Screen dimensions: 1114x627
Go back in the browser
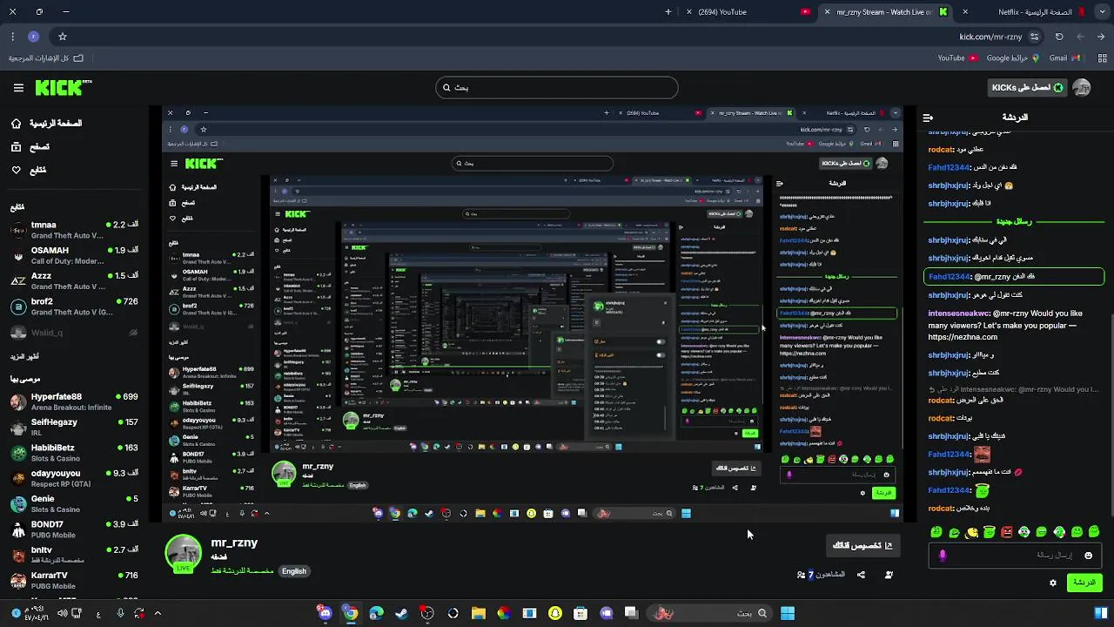coord(1102,37)
